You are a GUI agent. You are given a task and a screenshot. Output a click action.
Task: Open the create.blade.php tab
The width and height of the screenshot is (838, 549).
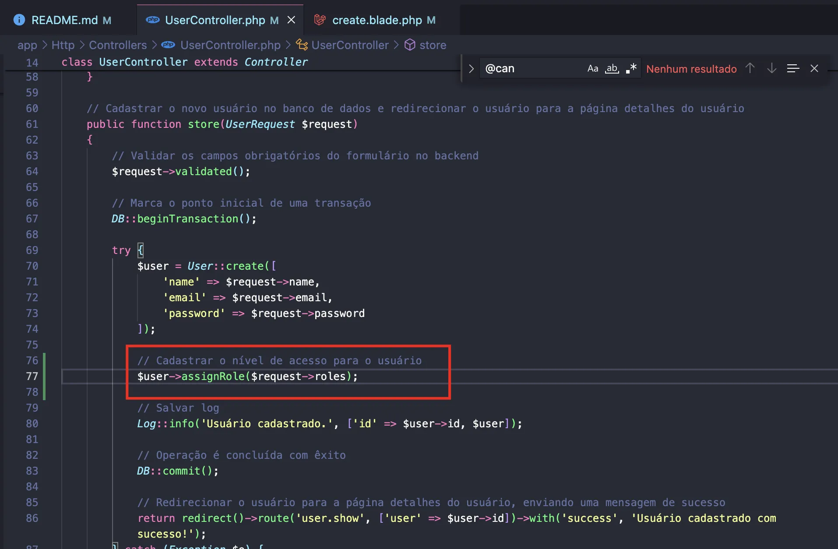(377, 20)
